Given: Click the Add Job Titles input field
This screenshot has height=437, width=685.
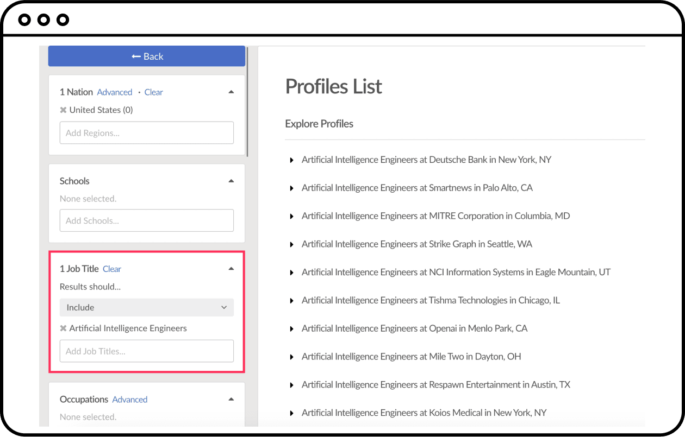Looking at the screenshot, I should pyautogui.click(x=147, y=351).
